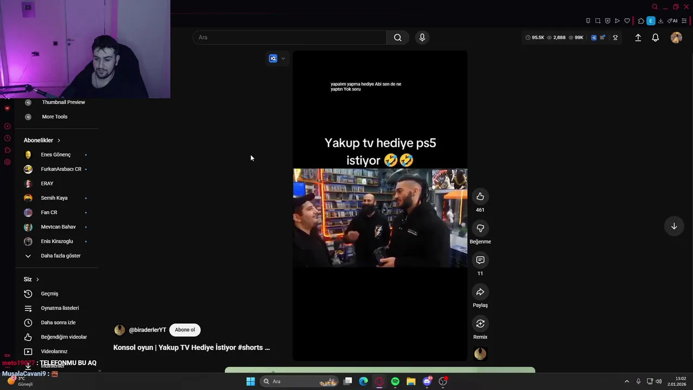Open Windows Start menu
Image resolution: width=693 pixels, height=390 pixels.
click(x=251, y=381)
